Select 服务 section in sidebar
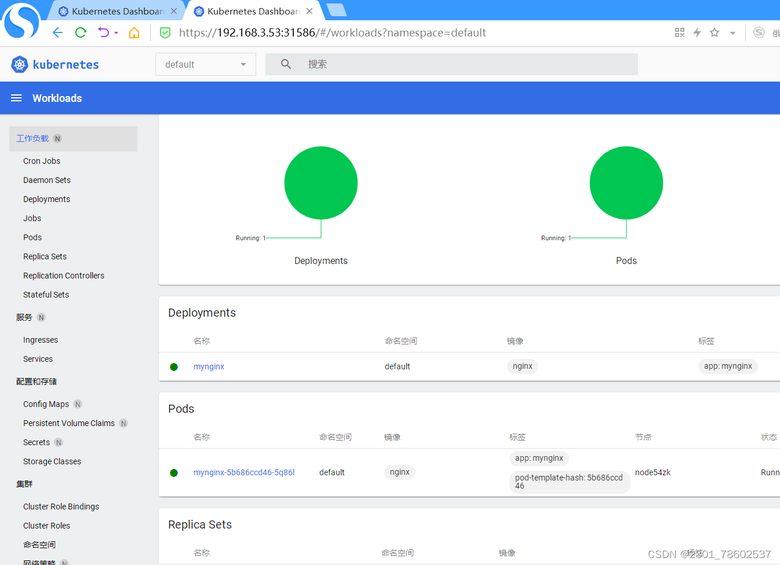Screen dimensions: 780x565 pos(24,317)
